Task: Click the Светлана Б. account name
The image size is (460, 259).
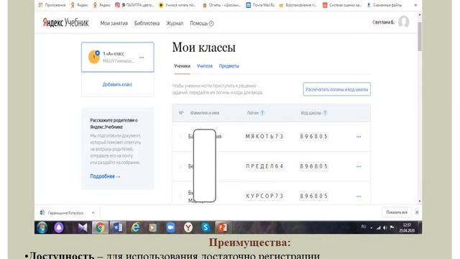Action: click(383, 22)
